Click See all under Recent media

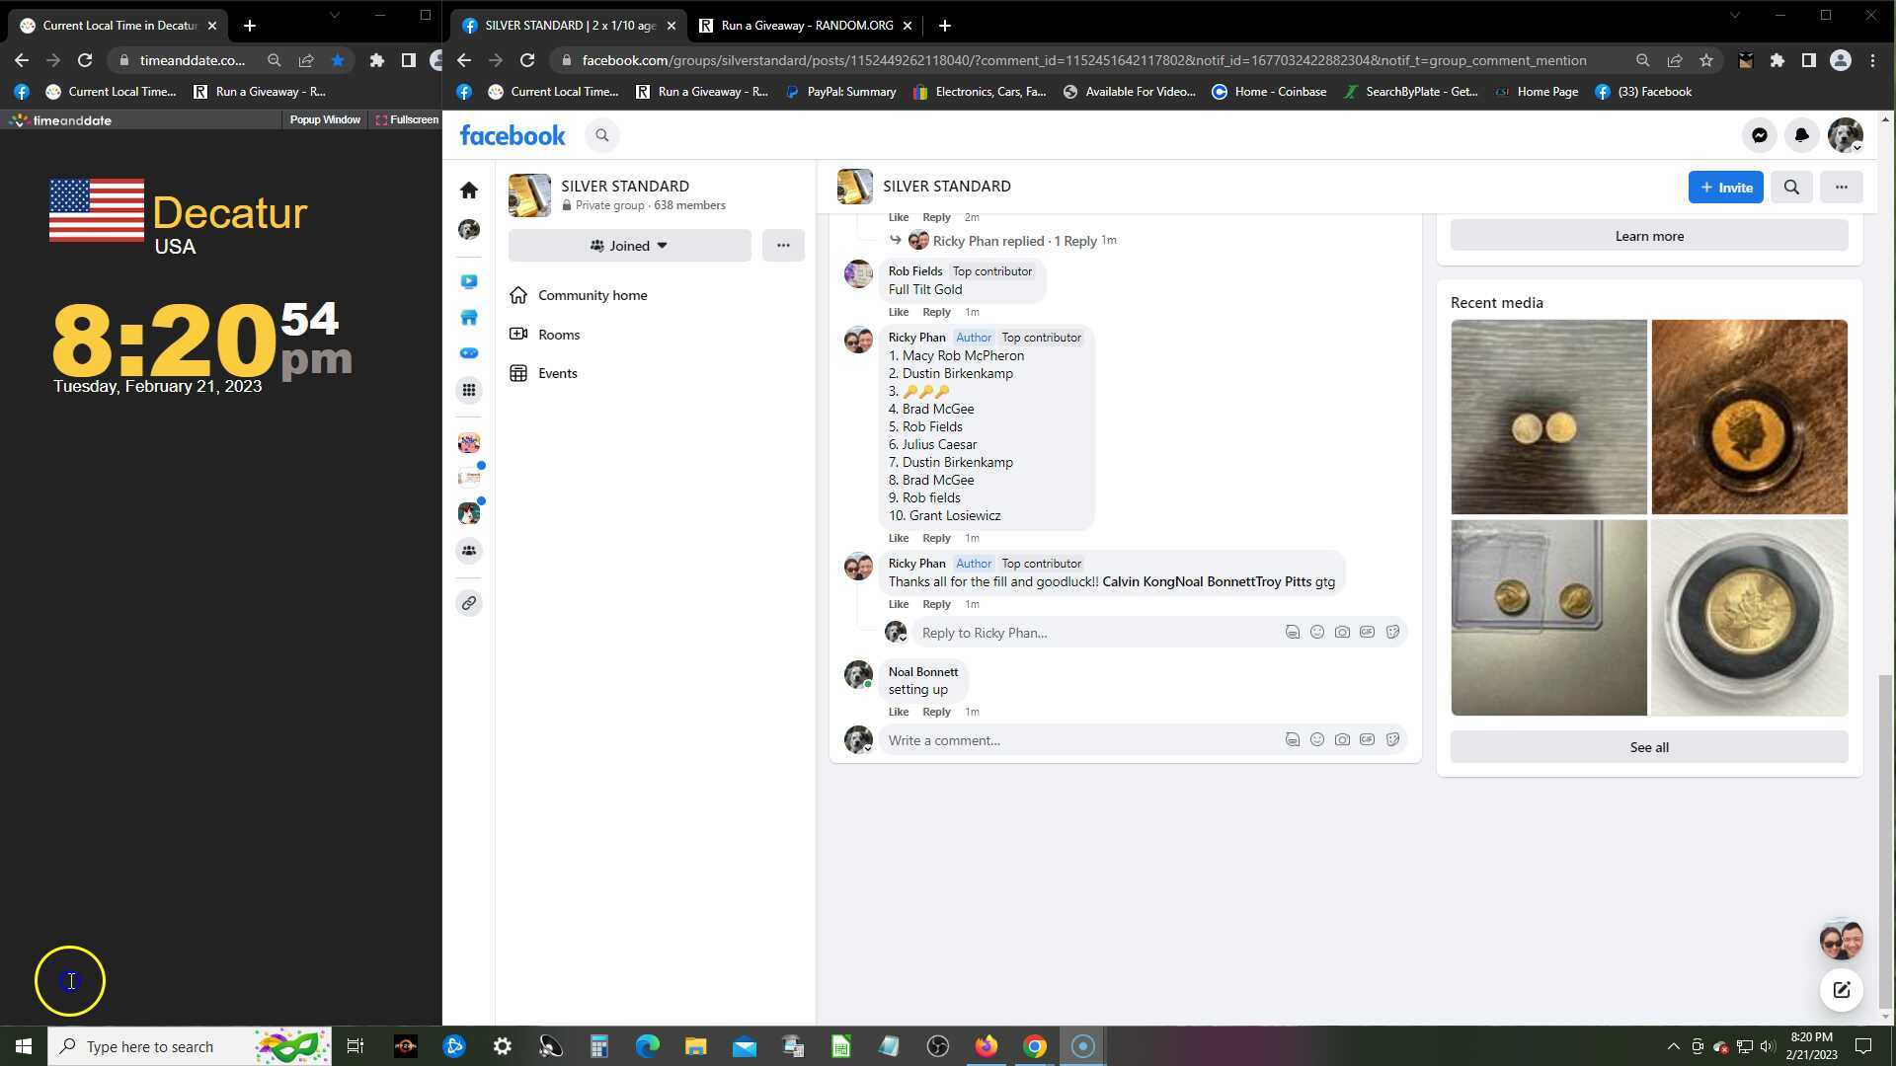pos(1648,747)
